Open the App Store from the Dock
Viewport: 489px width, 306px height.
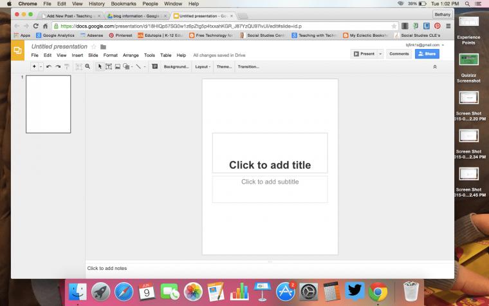coord(285,292)
